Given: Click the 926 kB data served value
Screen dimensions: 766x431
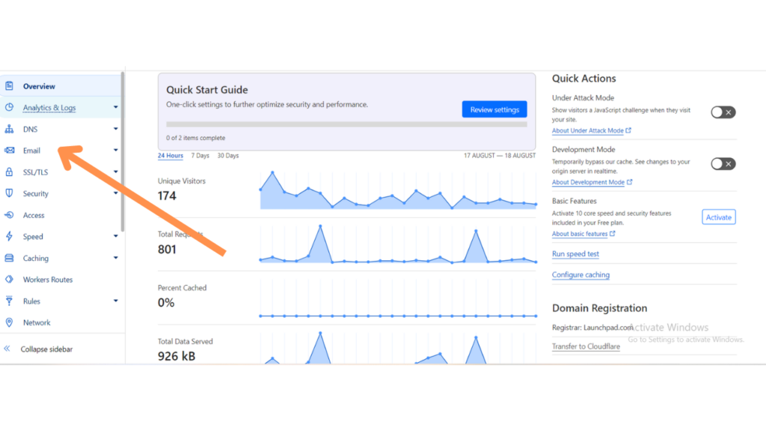Looking at the screenshot, I should coord(177,356).
